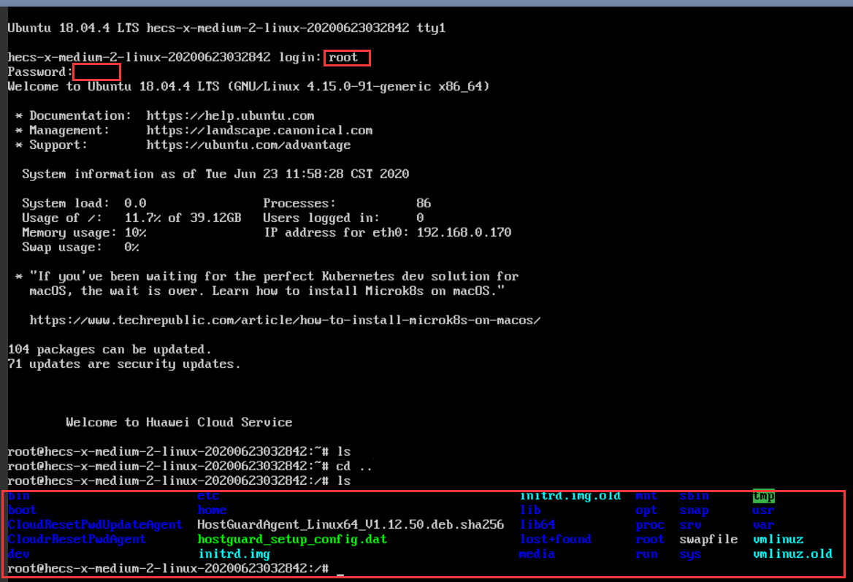The width and height of the screenshot is (853, 582).
Task: Click the 'Welcome to Huawei Cloud Service' line
Action: pos(179,423)
